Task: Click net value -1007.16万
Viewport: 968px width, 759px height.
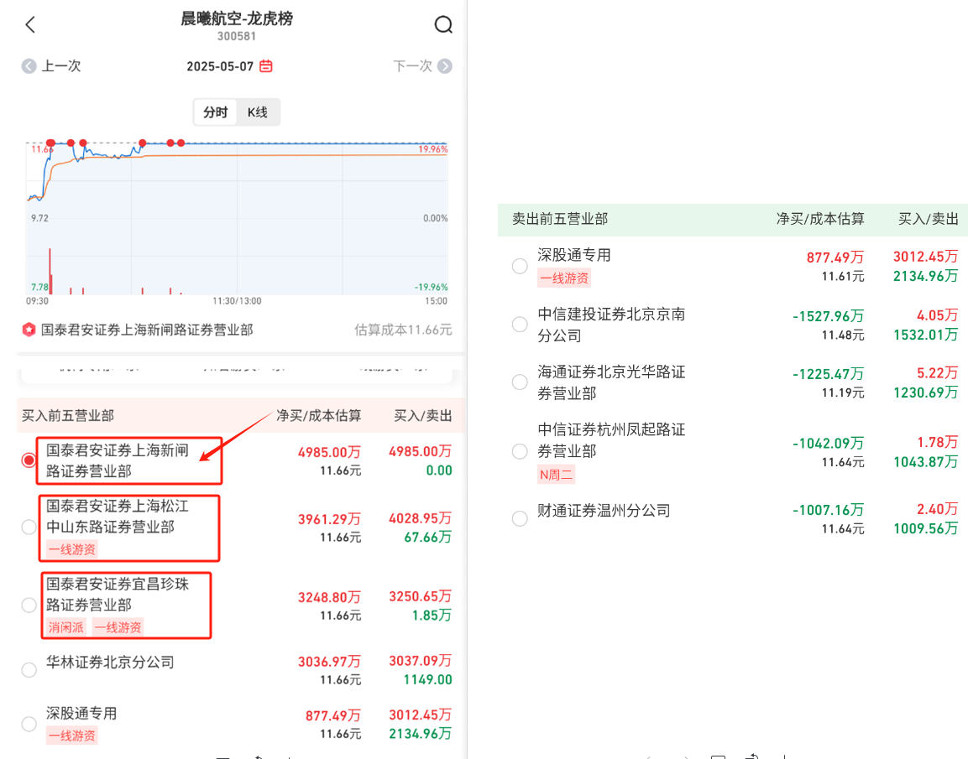Action: point(828,510)
